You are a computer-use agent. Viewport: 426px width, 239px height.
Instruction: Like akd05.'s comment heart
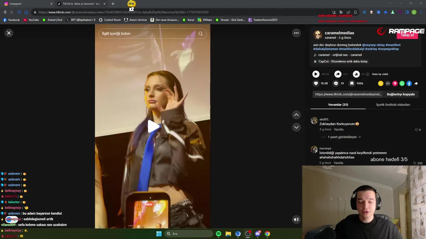click(416, 130)
